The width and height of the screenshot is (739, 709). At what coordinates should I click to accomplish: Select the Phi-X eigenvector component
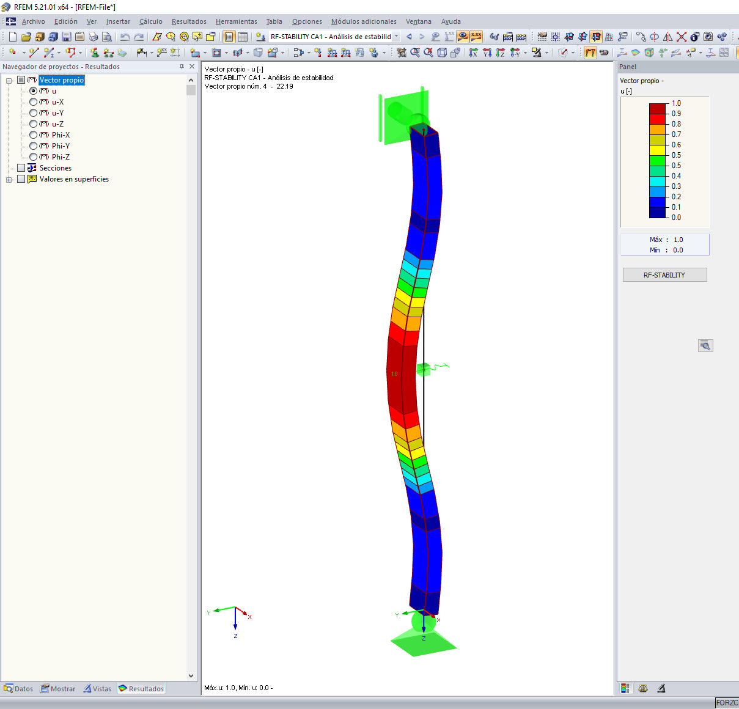(34, 134)
